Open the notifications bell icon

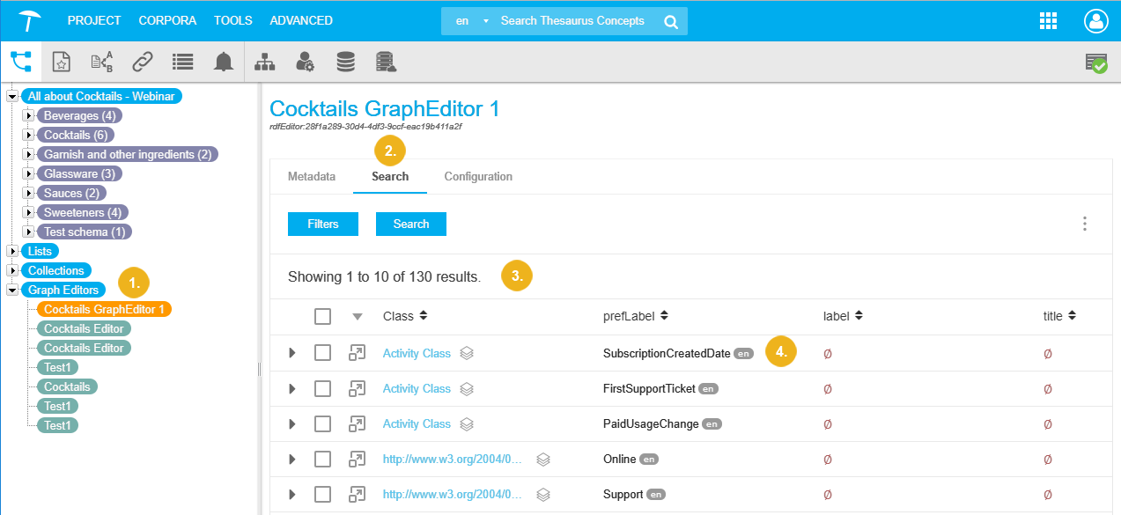(224, 62)
